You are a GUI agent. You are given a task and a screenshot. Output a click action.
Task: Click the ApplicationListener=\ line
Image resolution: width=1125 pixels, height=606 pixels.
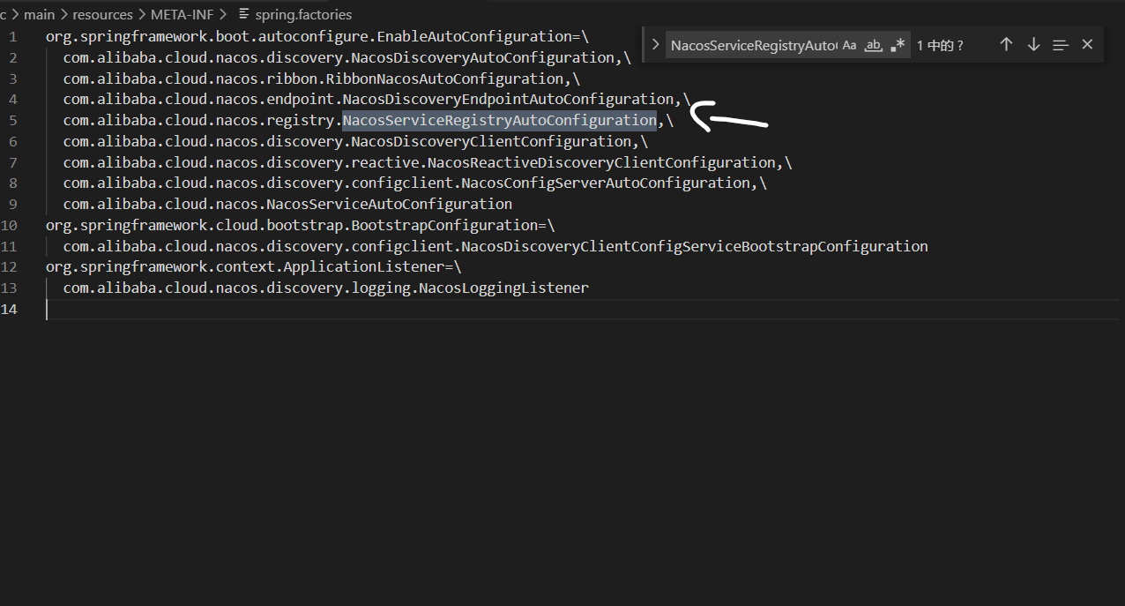254,266
